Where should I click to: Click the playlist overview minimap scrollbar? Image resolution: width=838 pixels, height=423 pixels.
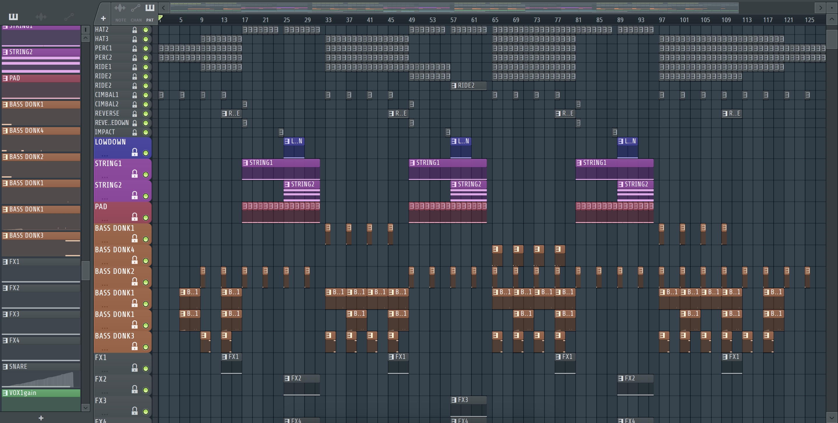pos(454,7)
